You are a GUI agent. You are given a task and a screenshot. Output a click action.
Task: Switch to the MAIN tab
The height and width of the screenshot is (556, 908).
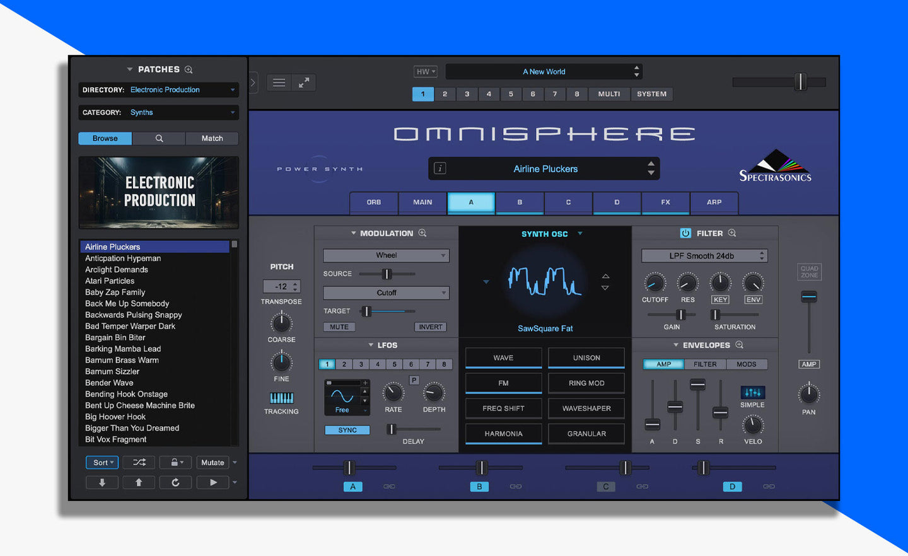(422, 202)
